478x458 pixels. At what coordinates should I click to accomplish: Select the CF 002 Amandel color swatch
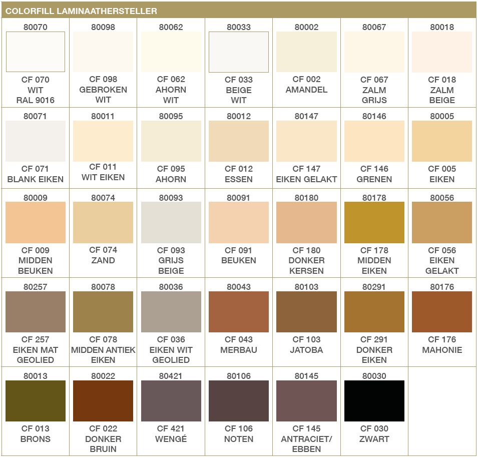click(306, 52)
